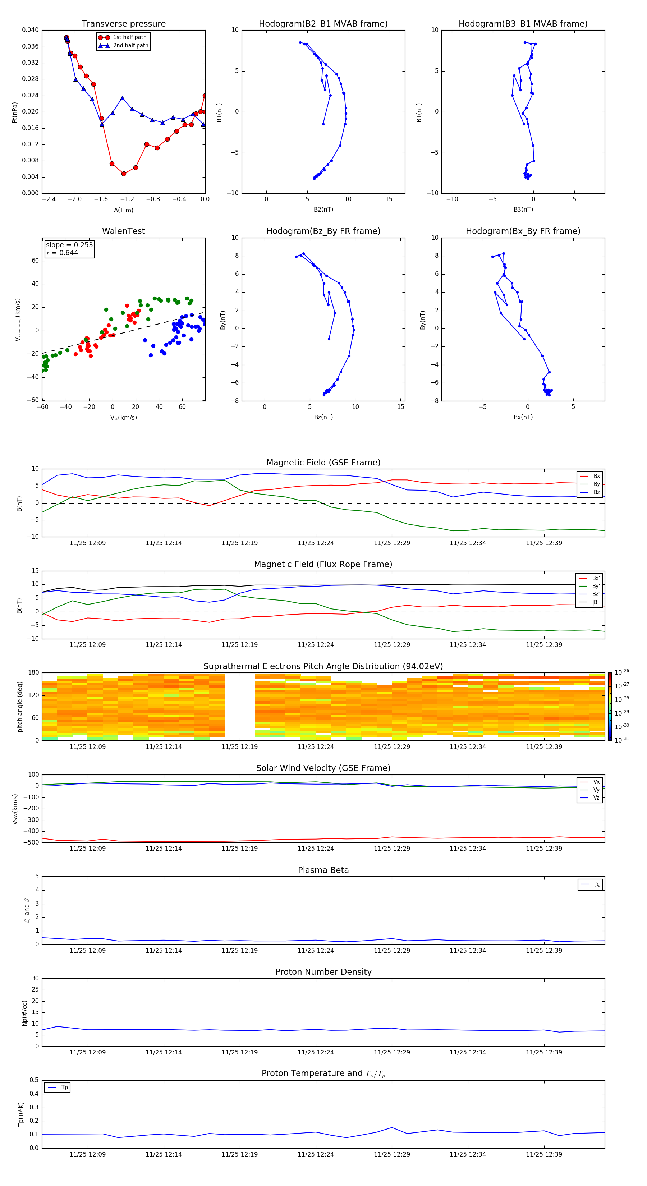Click the data gap in pitch angle spectrogram
This screenshot has height=1186, width=647.
coord(239,706)
